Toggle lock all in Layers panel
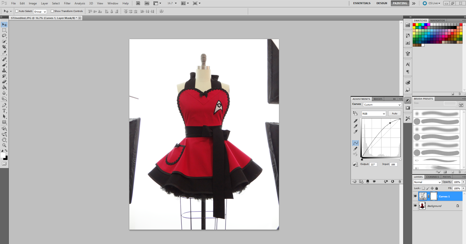The width and height of the screenshot is (466, 244). (437, 188)
